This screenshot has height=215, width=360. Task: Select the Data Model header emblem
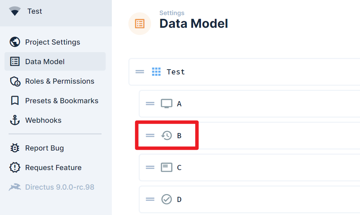coord(140,23)
